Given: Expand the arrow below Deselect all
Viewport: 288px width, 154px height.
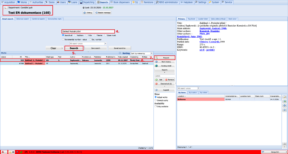Looking at the screenshot, I should pyautogui.click(x=164, y=86).
